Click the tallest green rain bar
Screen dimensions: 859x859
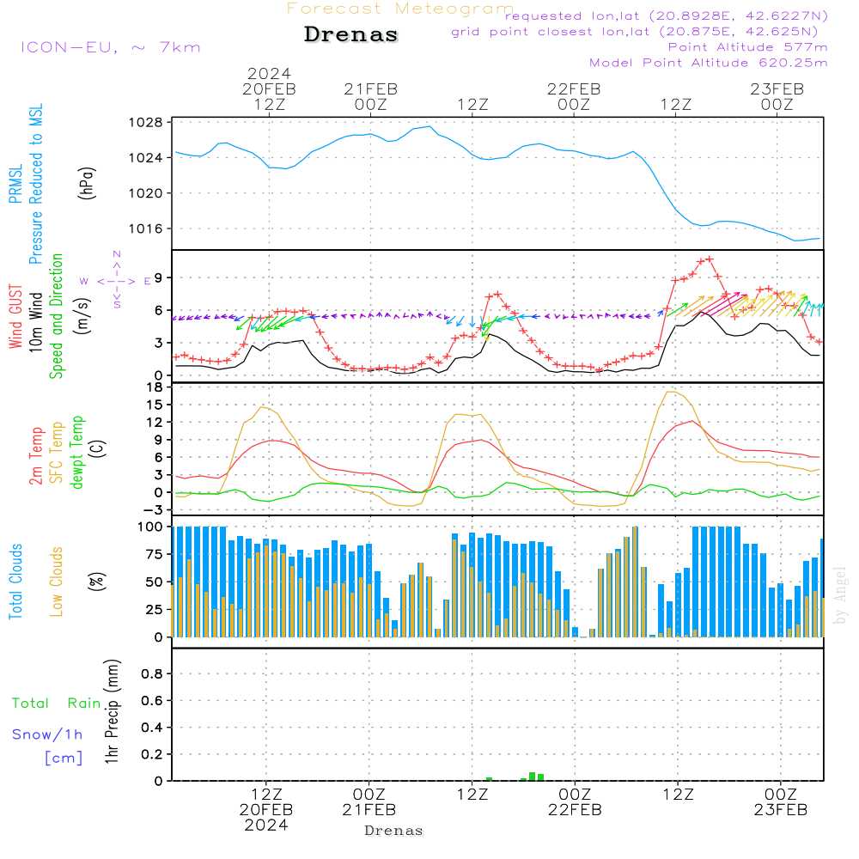[x=532, y=777]
